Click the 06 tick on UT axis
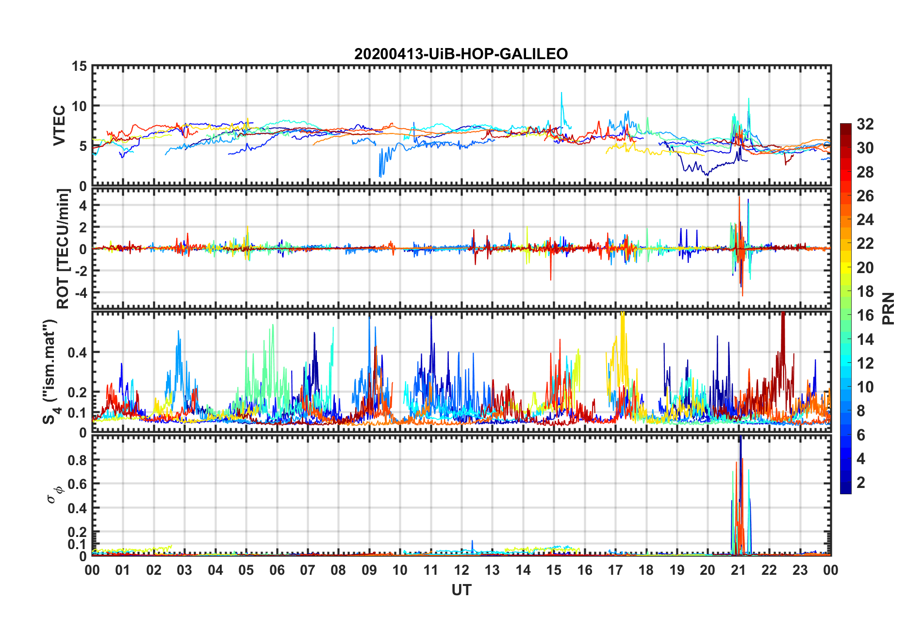The width and height of the screenshot is (923, 617). [277, 570]
